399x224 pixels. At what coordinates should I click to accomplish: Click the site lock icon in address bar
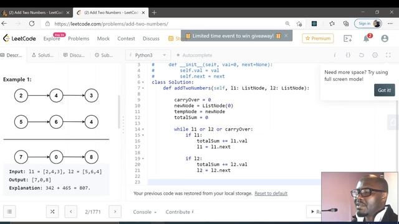[x=47, y=24]
